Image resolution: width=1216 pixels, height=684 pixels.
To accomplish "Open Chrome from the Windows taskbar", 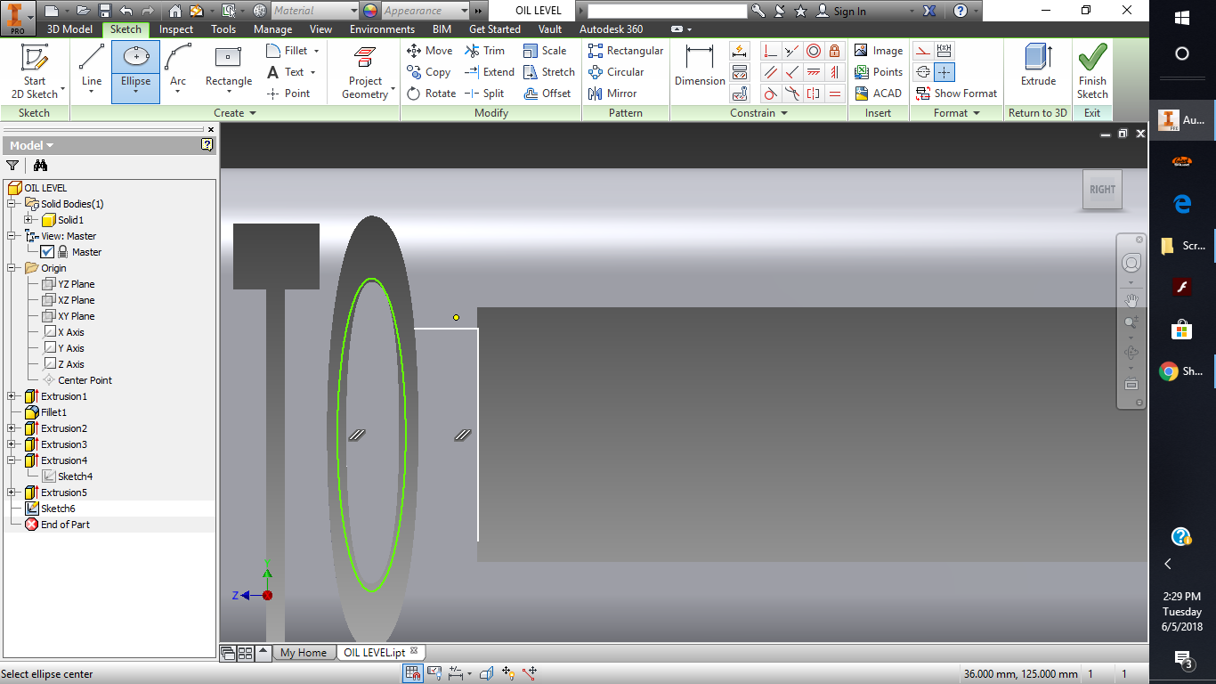I will (1182, 371).
